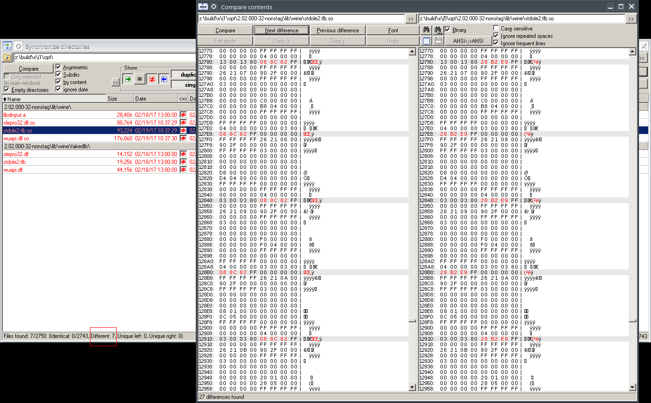The image size is (651, 403).
Task: Show files to copy right (green arrow)
Action: (x=128, y=79)
